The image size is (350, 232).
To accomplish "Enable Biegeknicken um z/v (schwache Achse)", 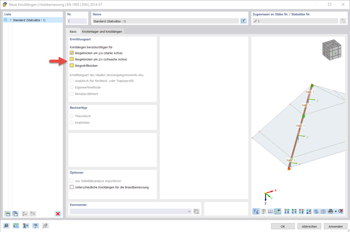I will pyautogui.click(x=72, y=59).
